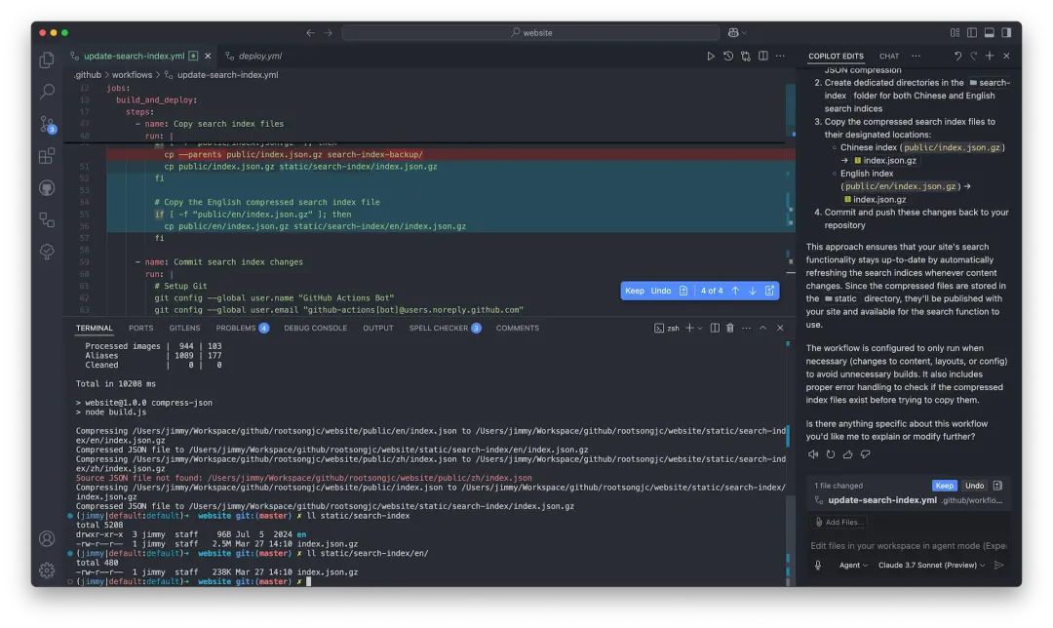Open the new terminal launch profile dropdown

pyautogui.click(x=700, y=329)
